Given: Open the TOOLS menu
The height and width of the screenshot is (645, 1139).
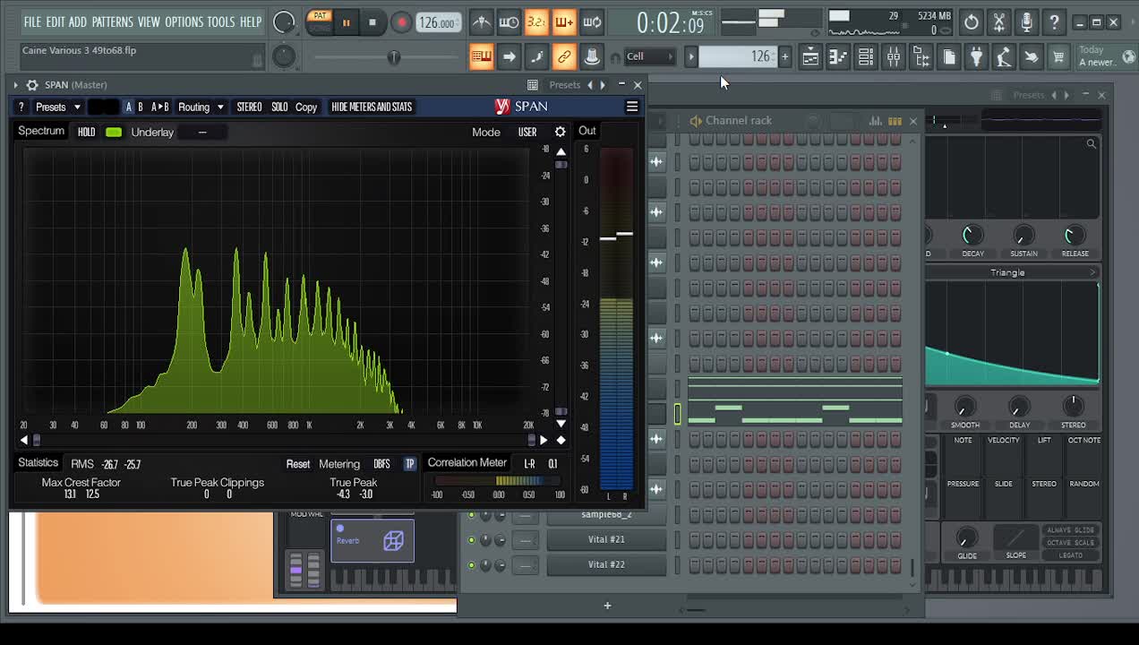Looking at the screenshot, I should [x=221, y=21].
